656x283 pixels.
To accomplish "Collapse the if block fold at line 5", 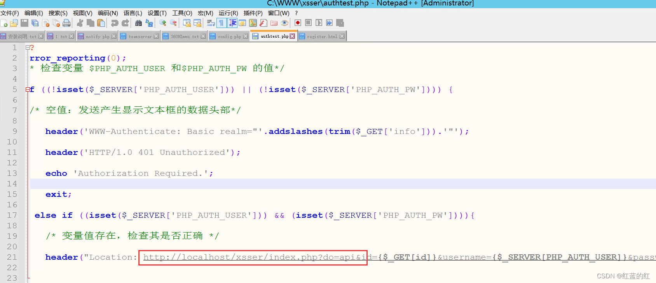I will [28, 90].
